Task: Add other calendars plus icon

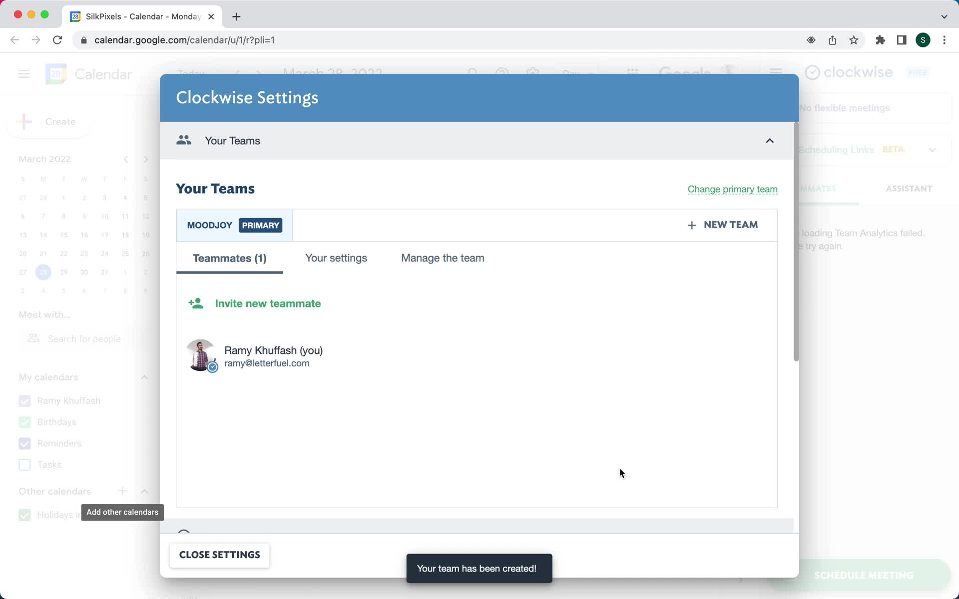Action: pyautogui.click(x=122, y=491)
